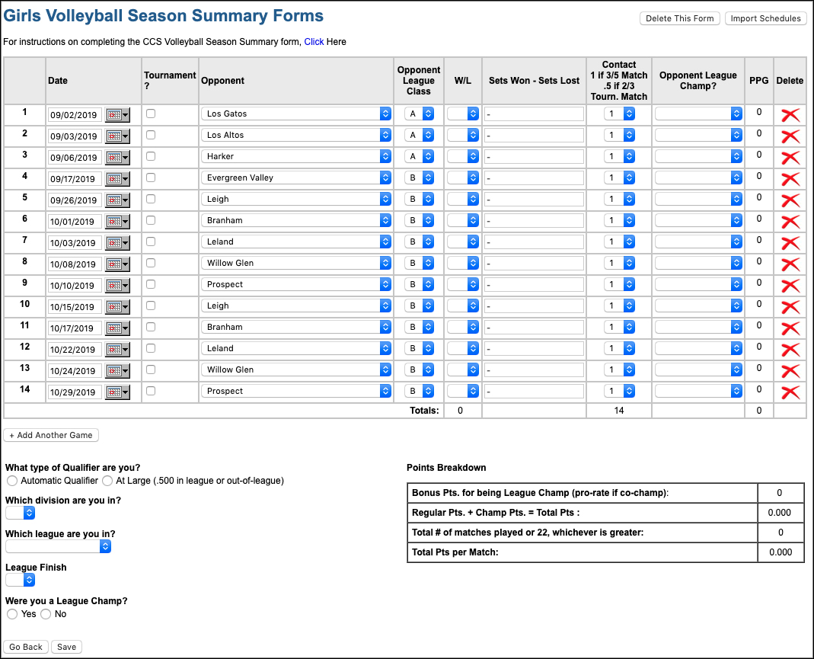The width and height of the screenshot is (814, 659).
Task: Select Automatic Qualifier radio option
Action: 12,481
